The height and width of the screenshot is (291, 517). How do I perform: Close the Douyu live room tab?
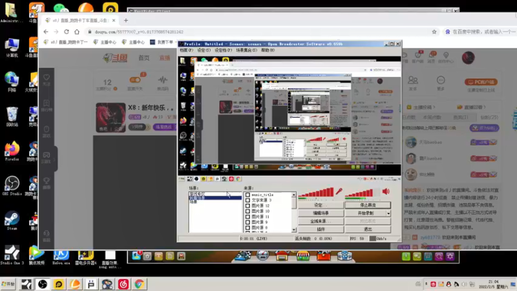114,21
